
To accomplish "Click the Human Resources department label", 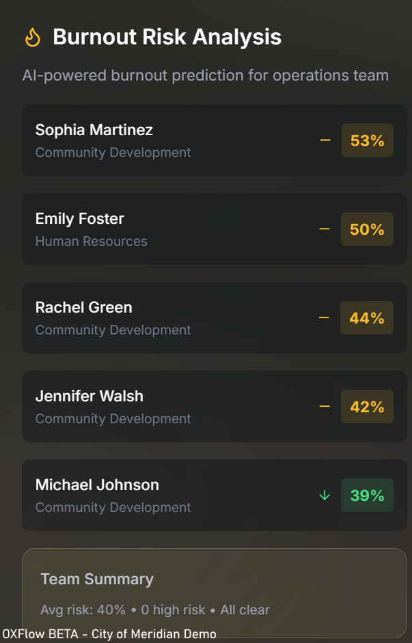I will pyautogui.click(x=92, y=241).
